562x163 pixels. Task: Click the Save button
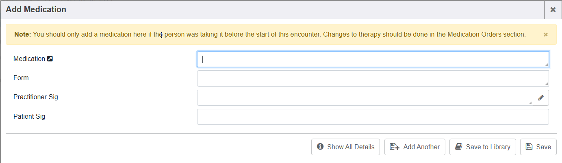point(538,147)
